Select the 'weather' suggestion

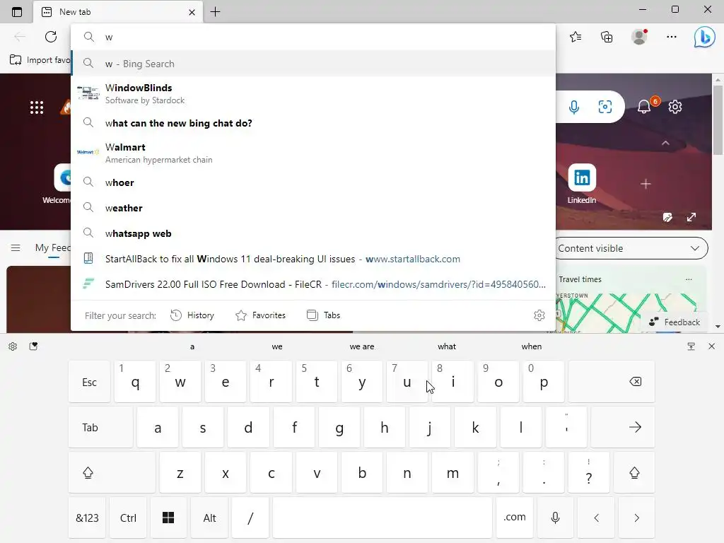[x=313, y=208]
